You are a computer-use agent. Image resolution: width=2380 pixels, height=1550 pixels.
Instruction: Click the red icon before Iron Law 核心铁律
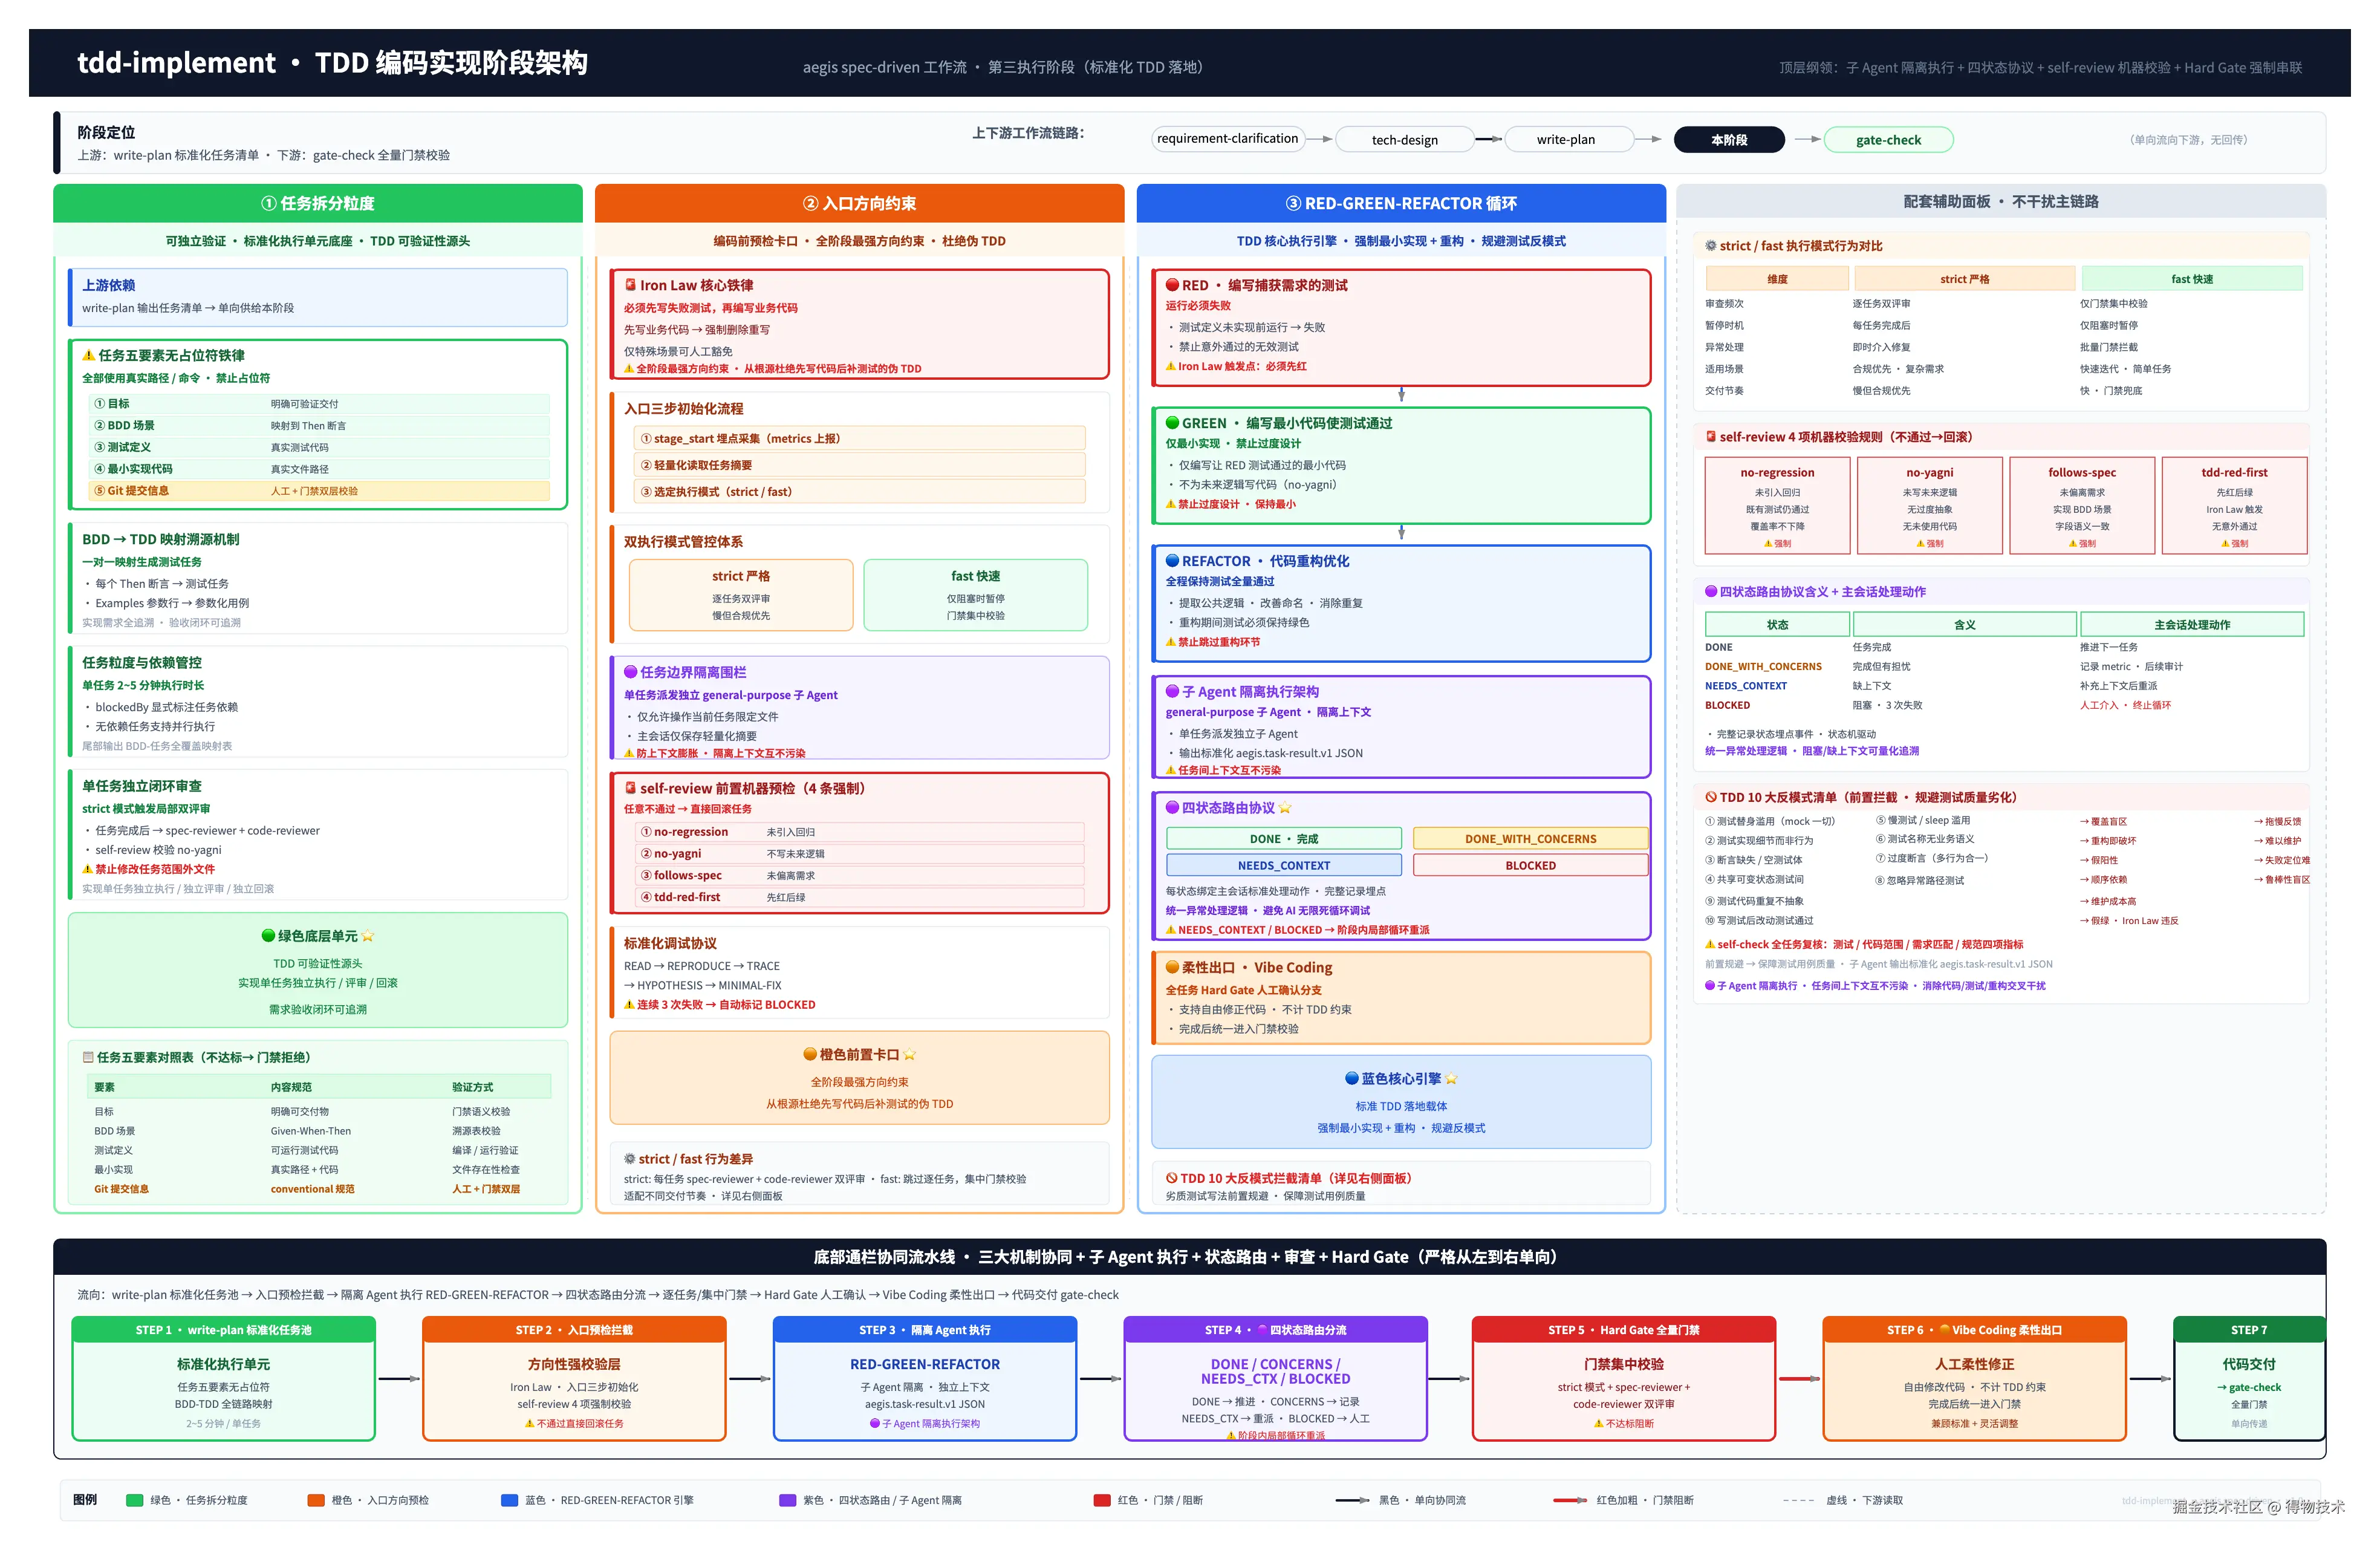630,285
